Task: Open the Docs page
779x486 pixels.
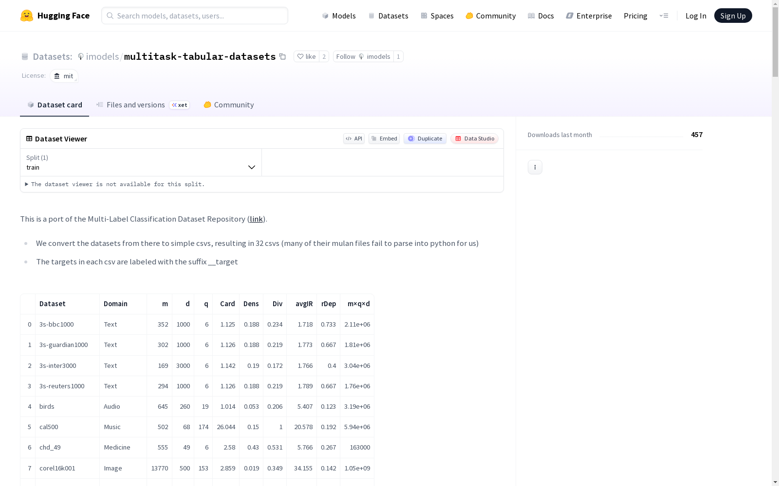Action: click(x=540, y=16)
